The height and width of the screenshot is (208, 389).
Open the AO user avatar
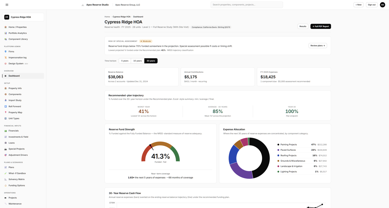(x=383, y=5)
